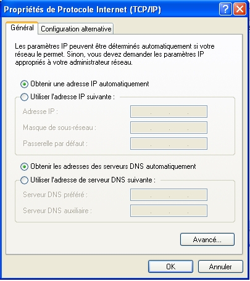Confirm settings with the OK button
This screenshot has height=281, width=250.
point(170,267)
